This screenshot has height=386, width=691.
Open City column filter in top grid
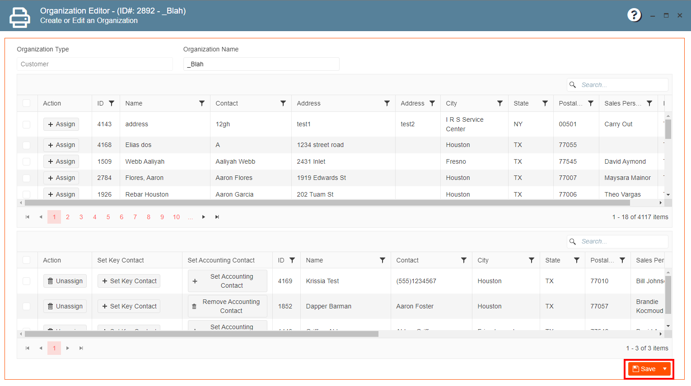(500, 103)
